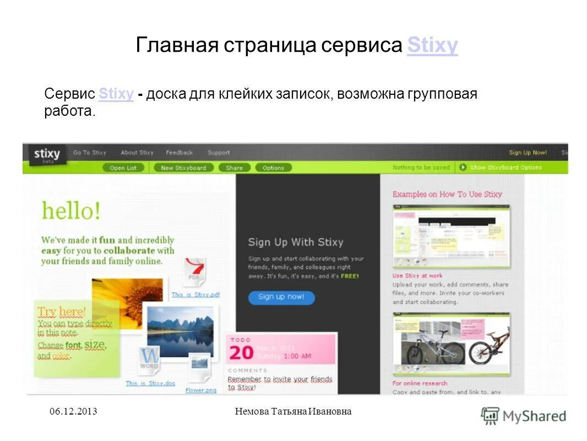The image size is (587, 441).
Task: Click the Use Stixy at work link
Action: (417, 276)
